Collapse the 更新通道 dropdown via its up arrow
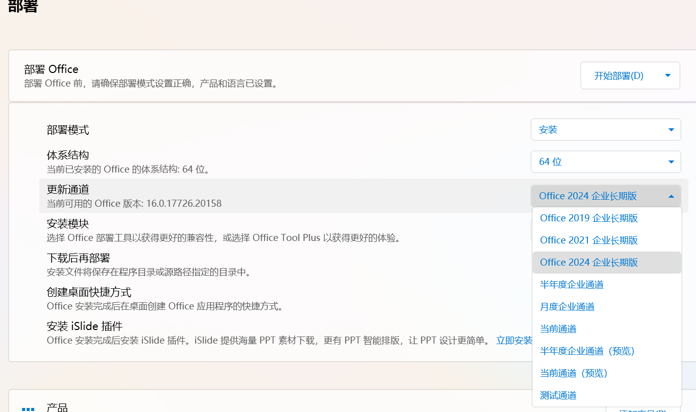The height and width of the screenshot is (412, 696). 671,196
